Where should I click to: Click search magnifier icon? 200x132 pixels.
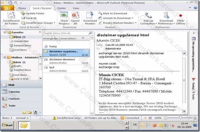pyautogui.click(x=90, y=33)
